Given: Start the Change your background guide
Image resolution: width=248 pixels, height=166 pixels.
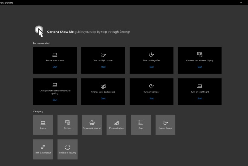Looking at the screenshot, I should 103,98.
